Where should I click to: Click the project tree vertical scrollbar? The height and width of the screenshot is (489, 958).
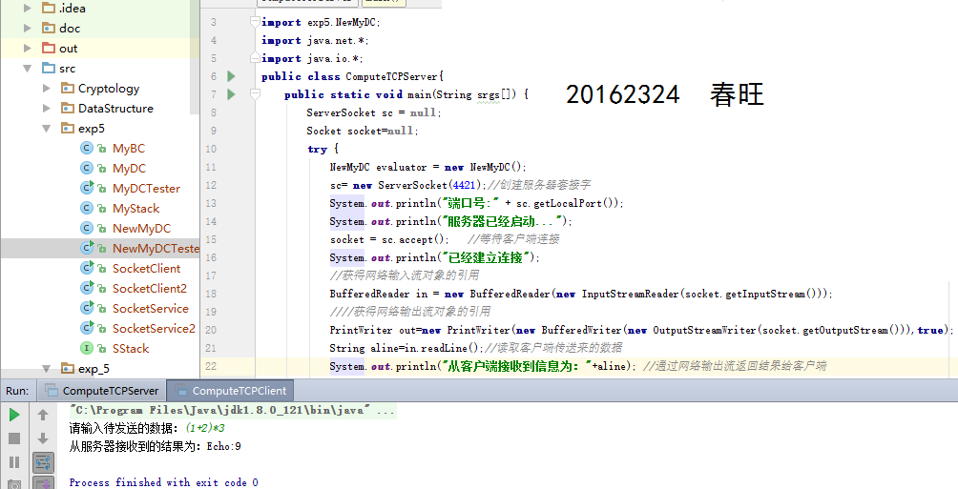tap(195, 57)
